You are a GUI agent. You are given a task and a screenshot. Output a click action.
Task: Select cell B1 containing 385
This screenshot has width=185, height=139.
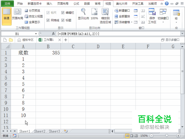point(48,52)
